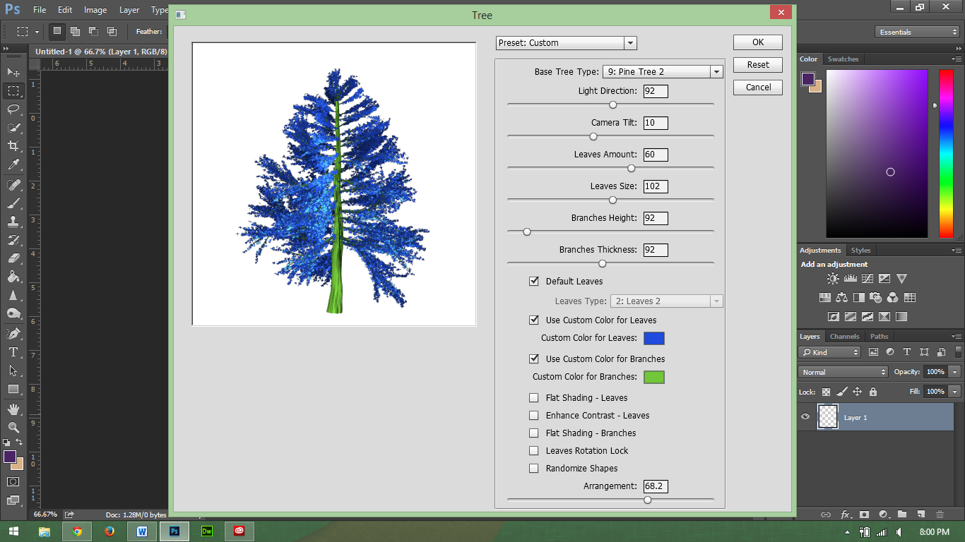965x542 pixels.
Task: Check the Leaves Rotation Lock option
Action: tap(534, 450)
